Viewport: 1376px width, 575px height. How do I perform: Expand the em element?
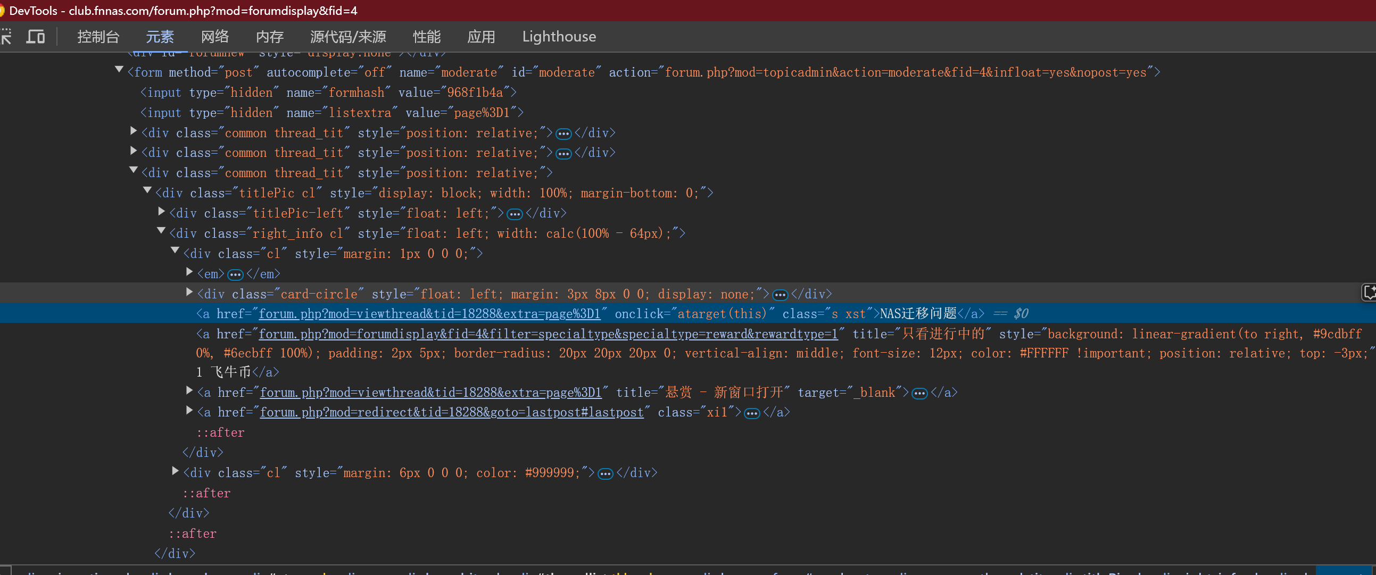(189, 272)
